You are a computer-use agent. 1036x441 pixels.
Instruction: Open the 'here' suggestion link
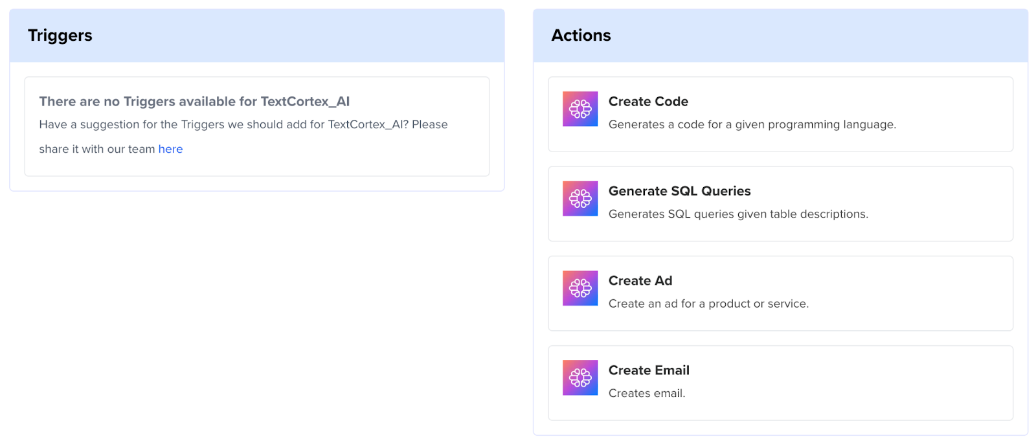[170, 149]
